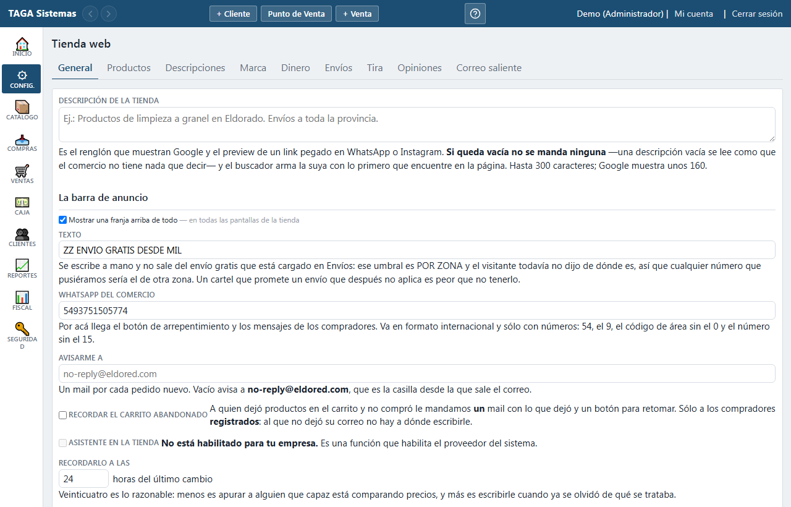Open the Marca tab

click(x=253, y=68)
